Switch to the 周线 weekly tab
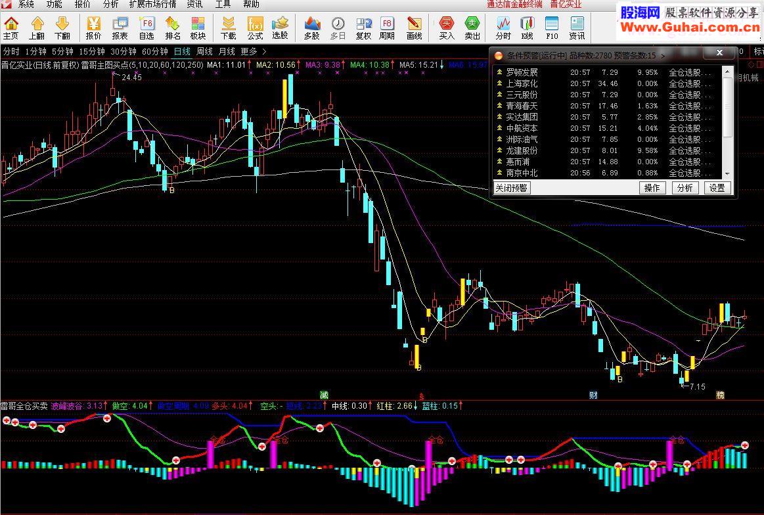764x515 pixels. point(205,52)
